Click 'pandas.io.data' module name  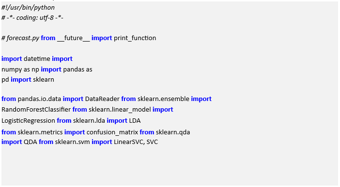coord(39,99)
